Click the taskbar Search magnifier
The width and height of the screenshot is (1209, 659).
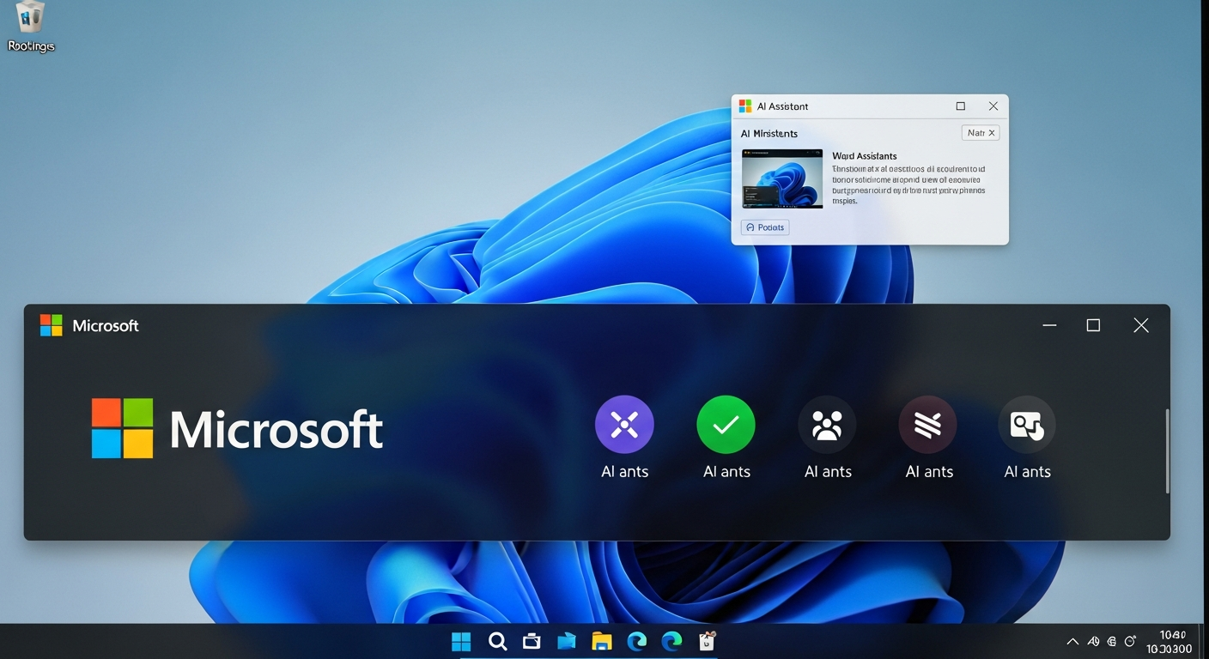pyautogui.click(x=497, y=641)
